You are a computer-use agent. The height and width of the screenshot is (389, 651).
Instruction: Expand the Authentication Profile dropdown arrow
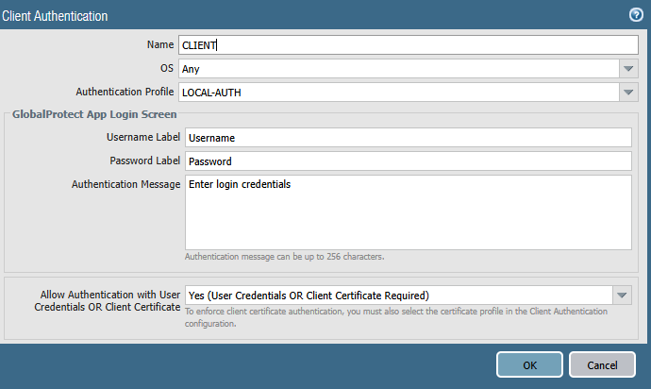pyautogui.click(x=628, y=93)
